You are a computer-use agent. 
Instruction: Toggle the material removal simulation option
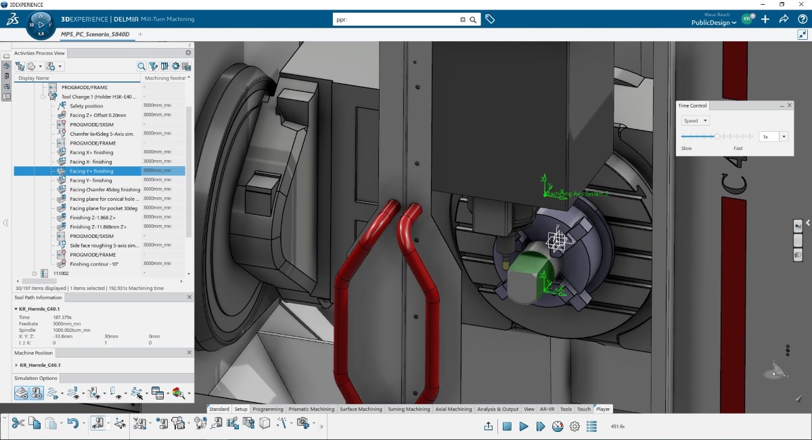[x=22, y=393]
